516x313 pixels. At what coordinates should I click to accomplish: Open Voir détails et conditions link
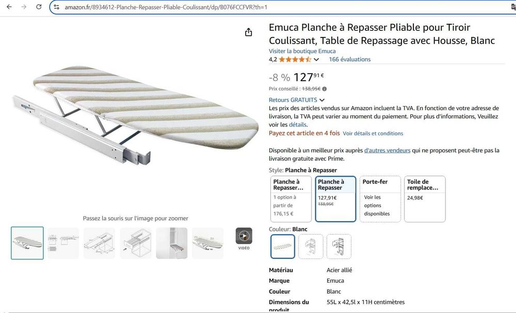pos(373,133)
